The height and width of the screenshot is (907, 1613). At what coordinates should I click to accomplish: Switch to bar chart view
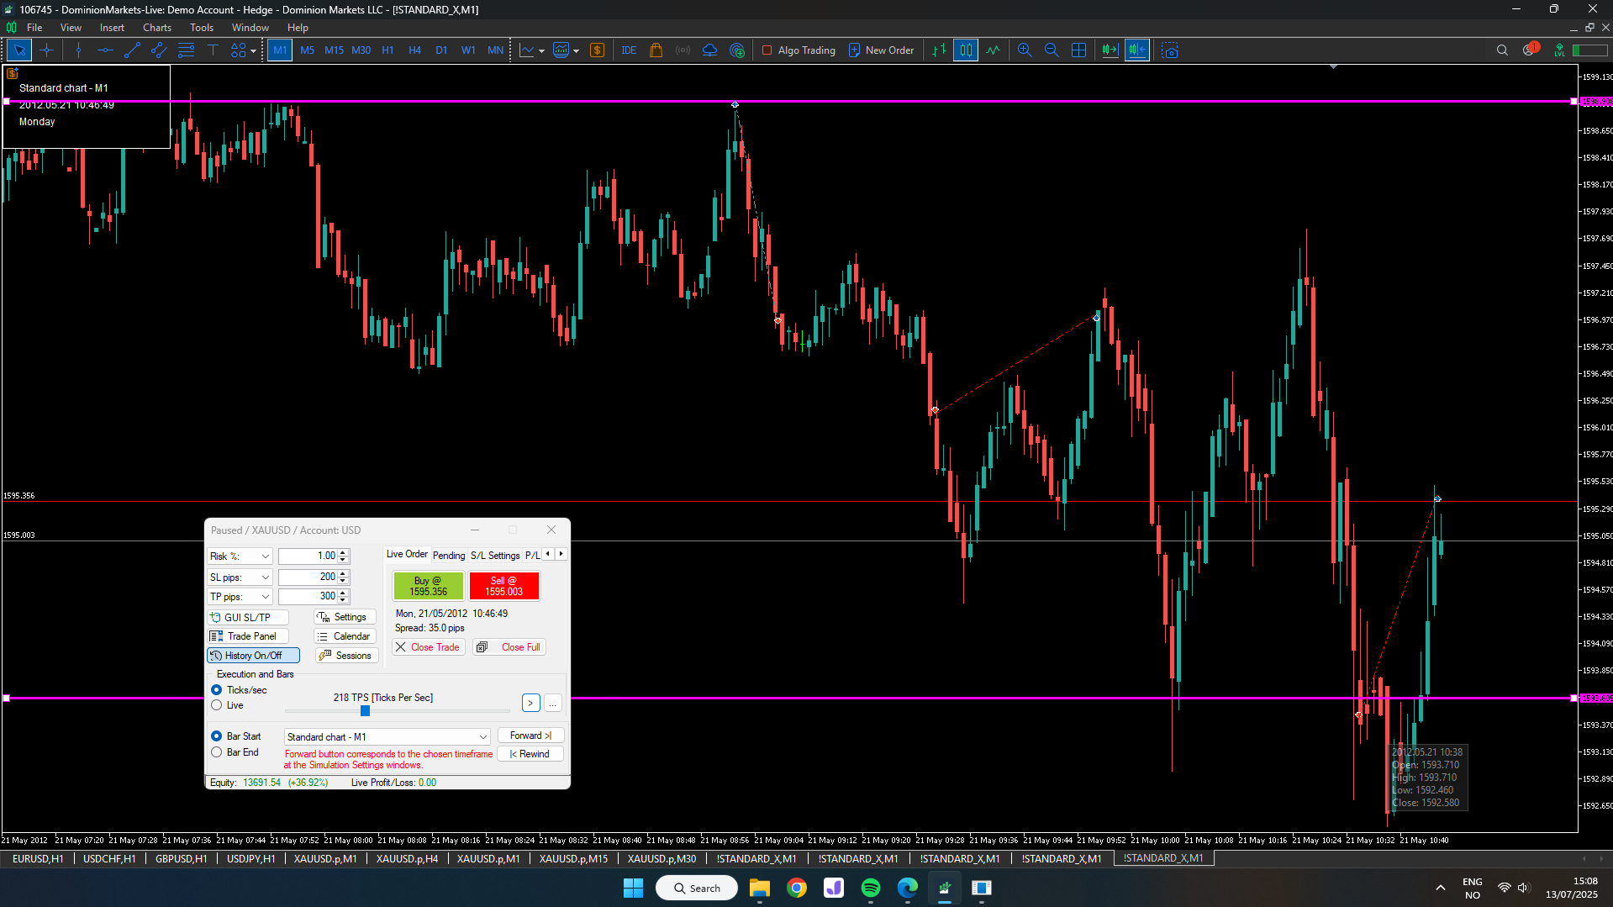pos(939,50)
